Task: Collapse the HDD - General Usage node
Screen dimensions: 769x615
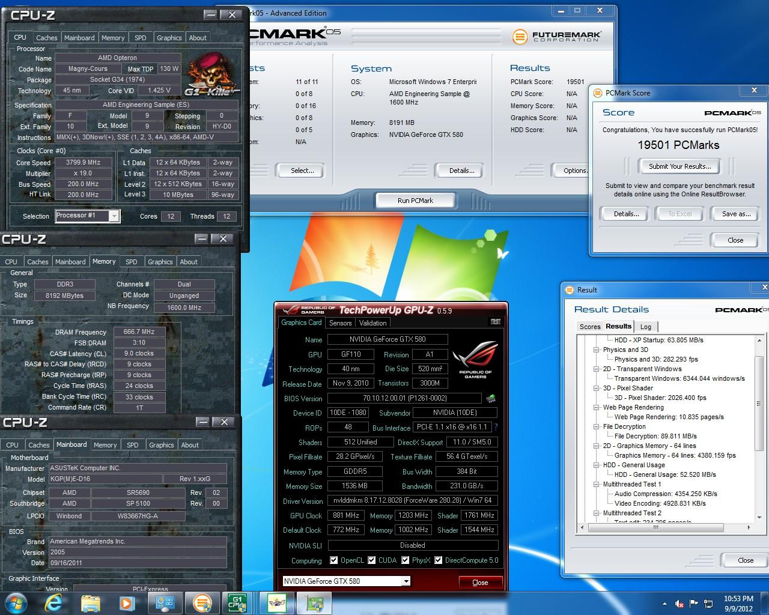Action: tap(597, 465)
